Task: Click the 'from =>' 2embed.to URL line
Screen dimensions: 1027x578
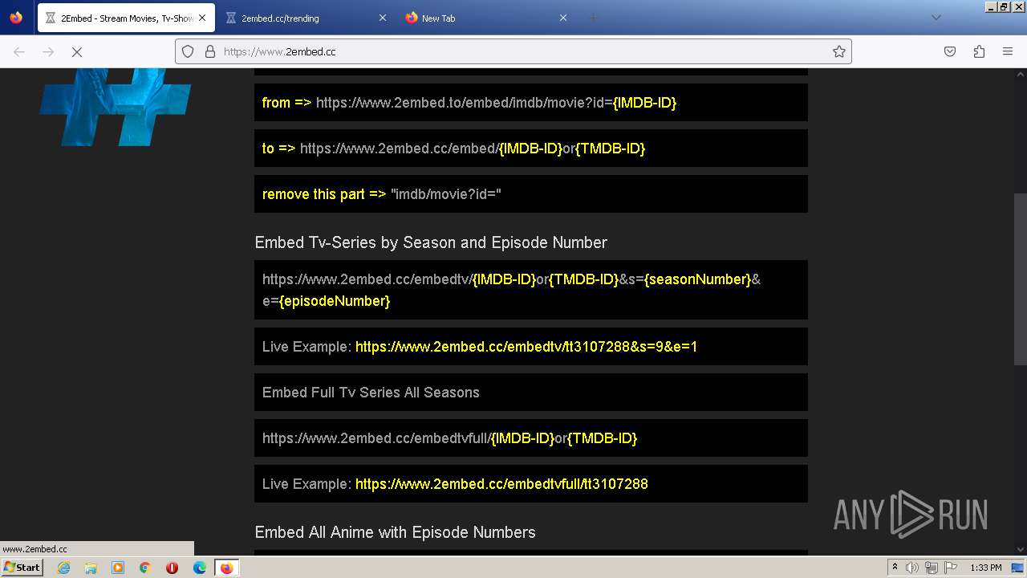Action: [531, 103]
